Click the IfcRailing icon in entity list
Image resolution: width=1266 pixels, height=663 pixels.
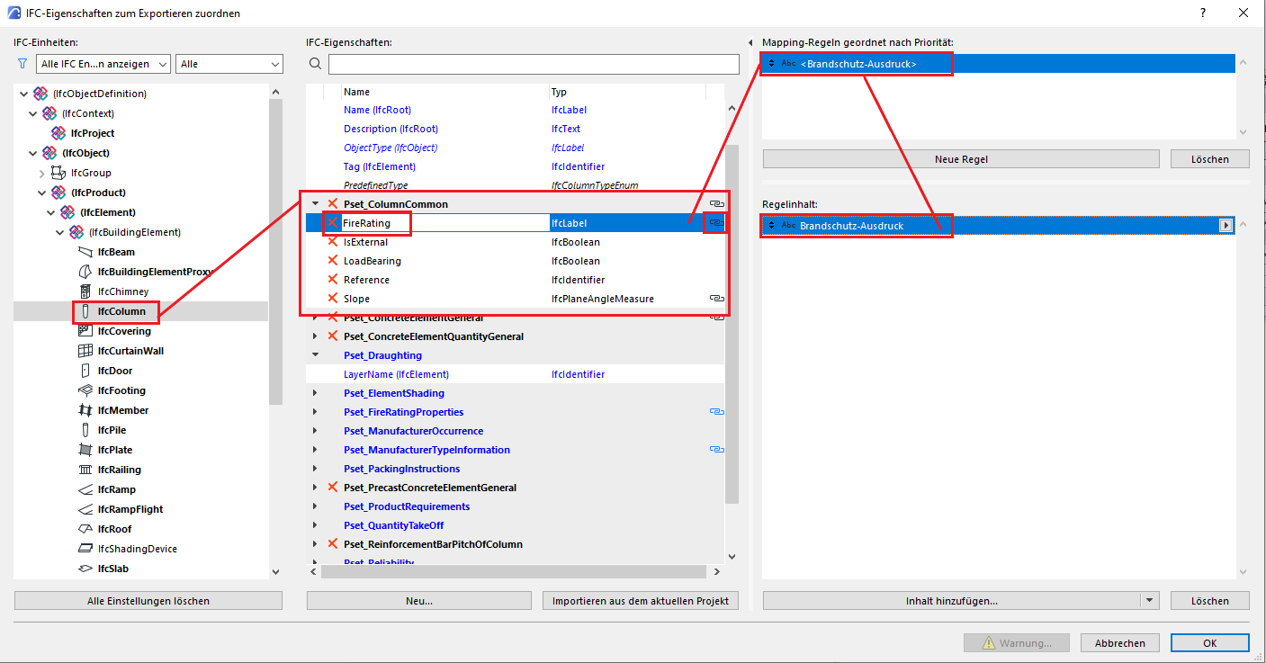tap(85, 470)
